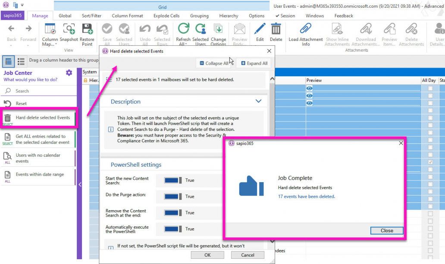Open the Sort/Filter tab
445x264 pixels.
(91, 16)
